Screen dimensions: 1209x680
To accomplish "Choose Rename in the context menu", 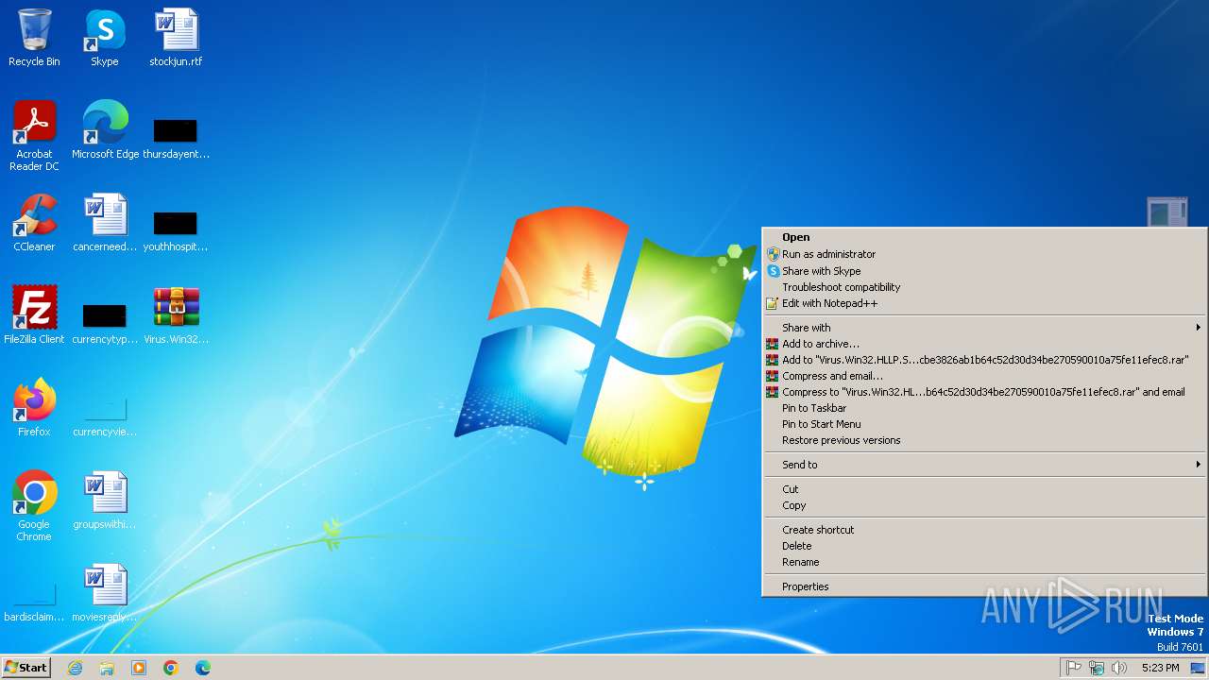I will (984, 562).
